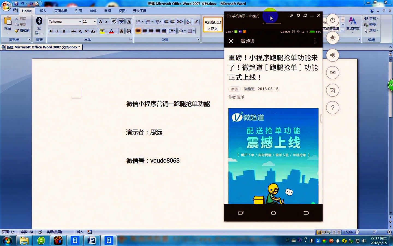The width and height of the screenshot is (393, 246).
Task: Click Clear Formatting icon
Action: pos(114,22)
